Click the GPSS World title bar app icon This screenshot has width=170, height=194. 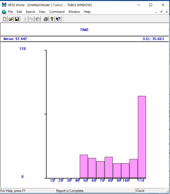(4, 5)
